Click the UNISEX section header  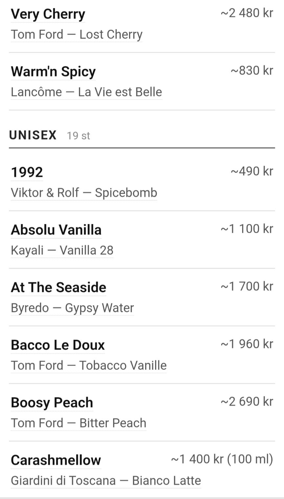pos(33,135)
